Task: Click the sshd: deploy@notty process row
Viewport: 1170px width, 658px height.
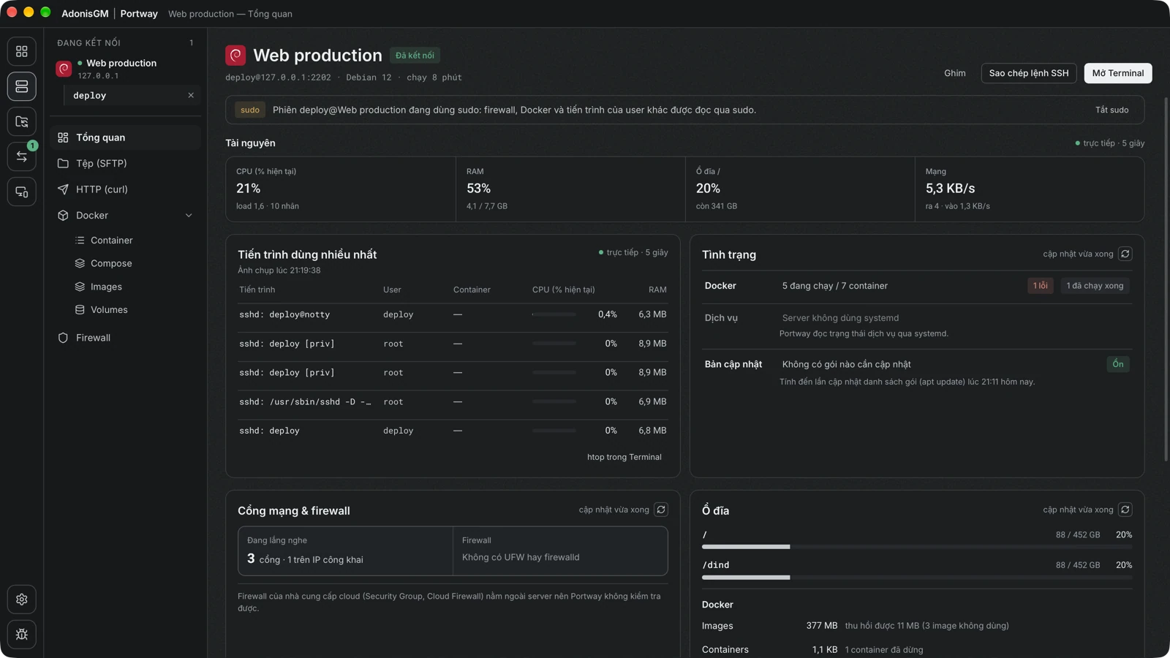Action: tap(453, 314)
